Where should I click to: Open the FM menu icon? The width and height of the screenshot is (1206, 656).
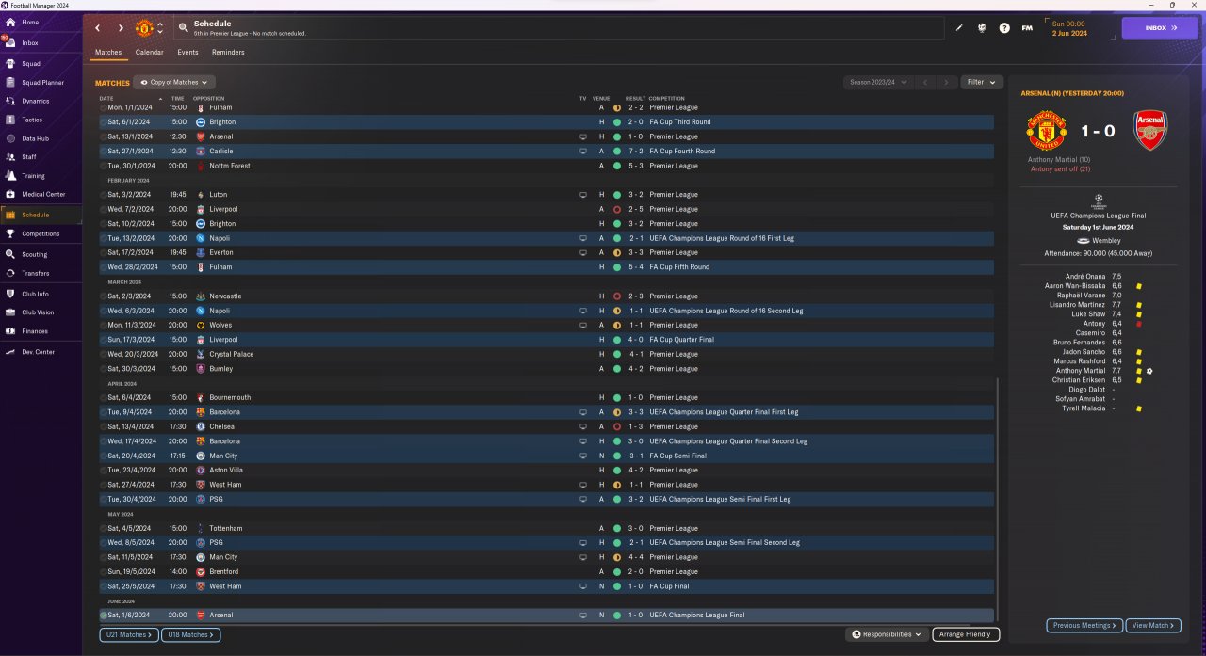(1027, 28)
